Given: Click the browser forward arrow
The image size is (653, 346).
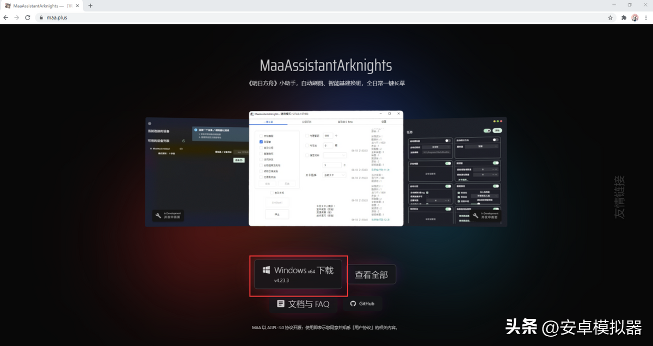Looking at the screenshot, I should (x=16, y=17).
